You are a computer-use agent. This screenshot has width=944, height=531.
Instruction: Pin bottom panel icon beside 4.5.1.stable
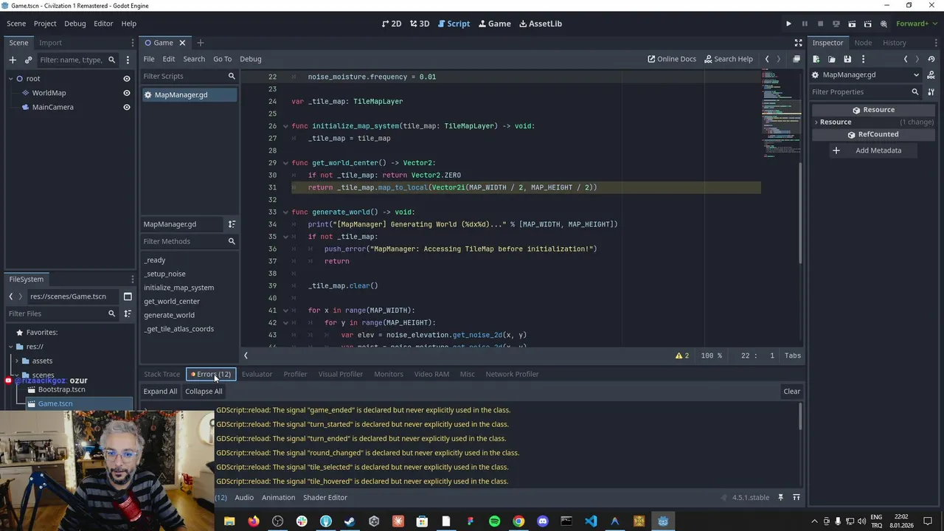tap(781, 498)
